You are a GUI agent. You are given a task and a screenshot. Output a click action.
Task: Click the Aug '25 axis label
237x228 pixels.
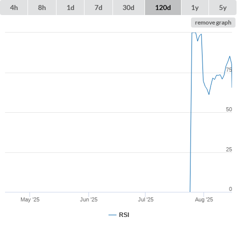coord(204,199)
